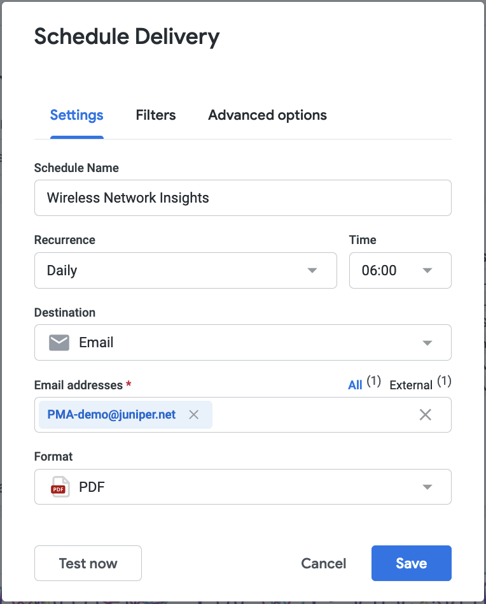
Task: Click the Schedule Name text field
Action: coord(242,198)
